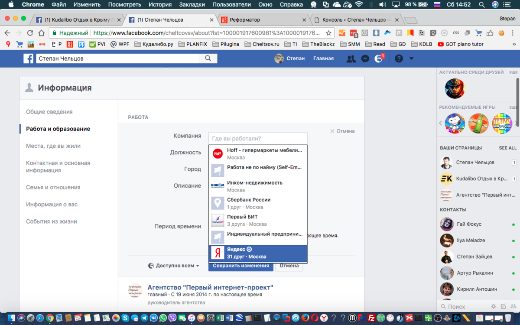This screenshot has height=325, width=520.
Task: Go to Главная in Facebook header
Action: pos(323,58)
